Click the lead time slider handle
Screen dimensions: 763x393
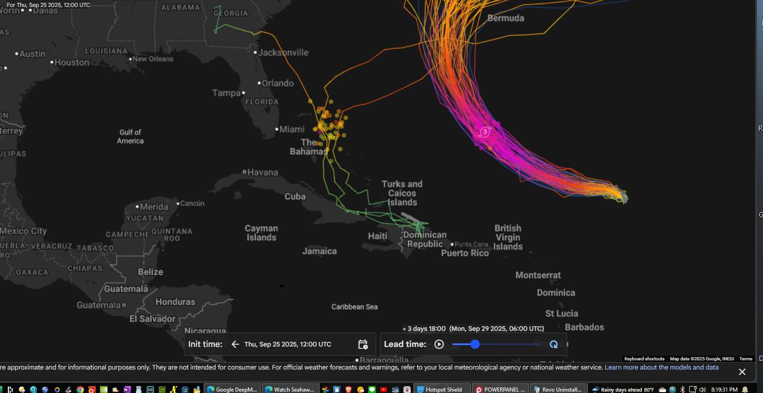(x=475, y=344)
